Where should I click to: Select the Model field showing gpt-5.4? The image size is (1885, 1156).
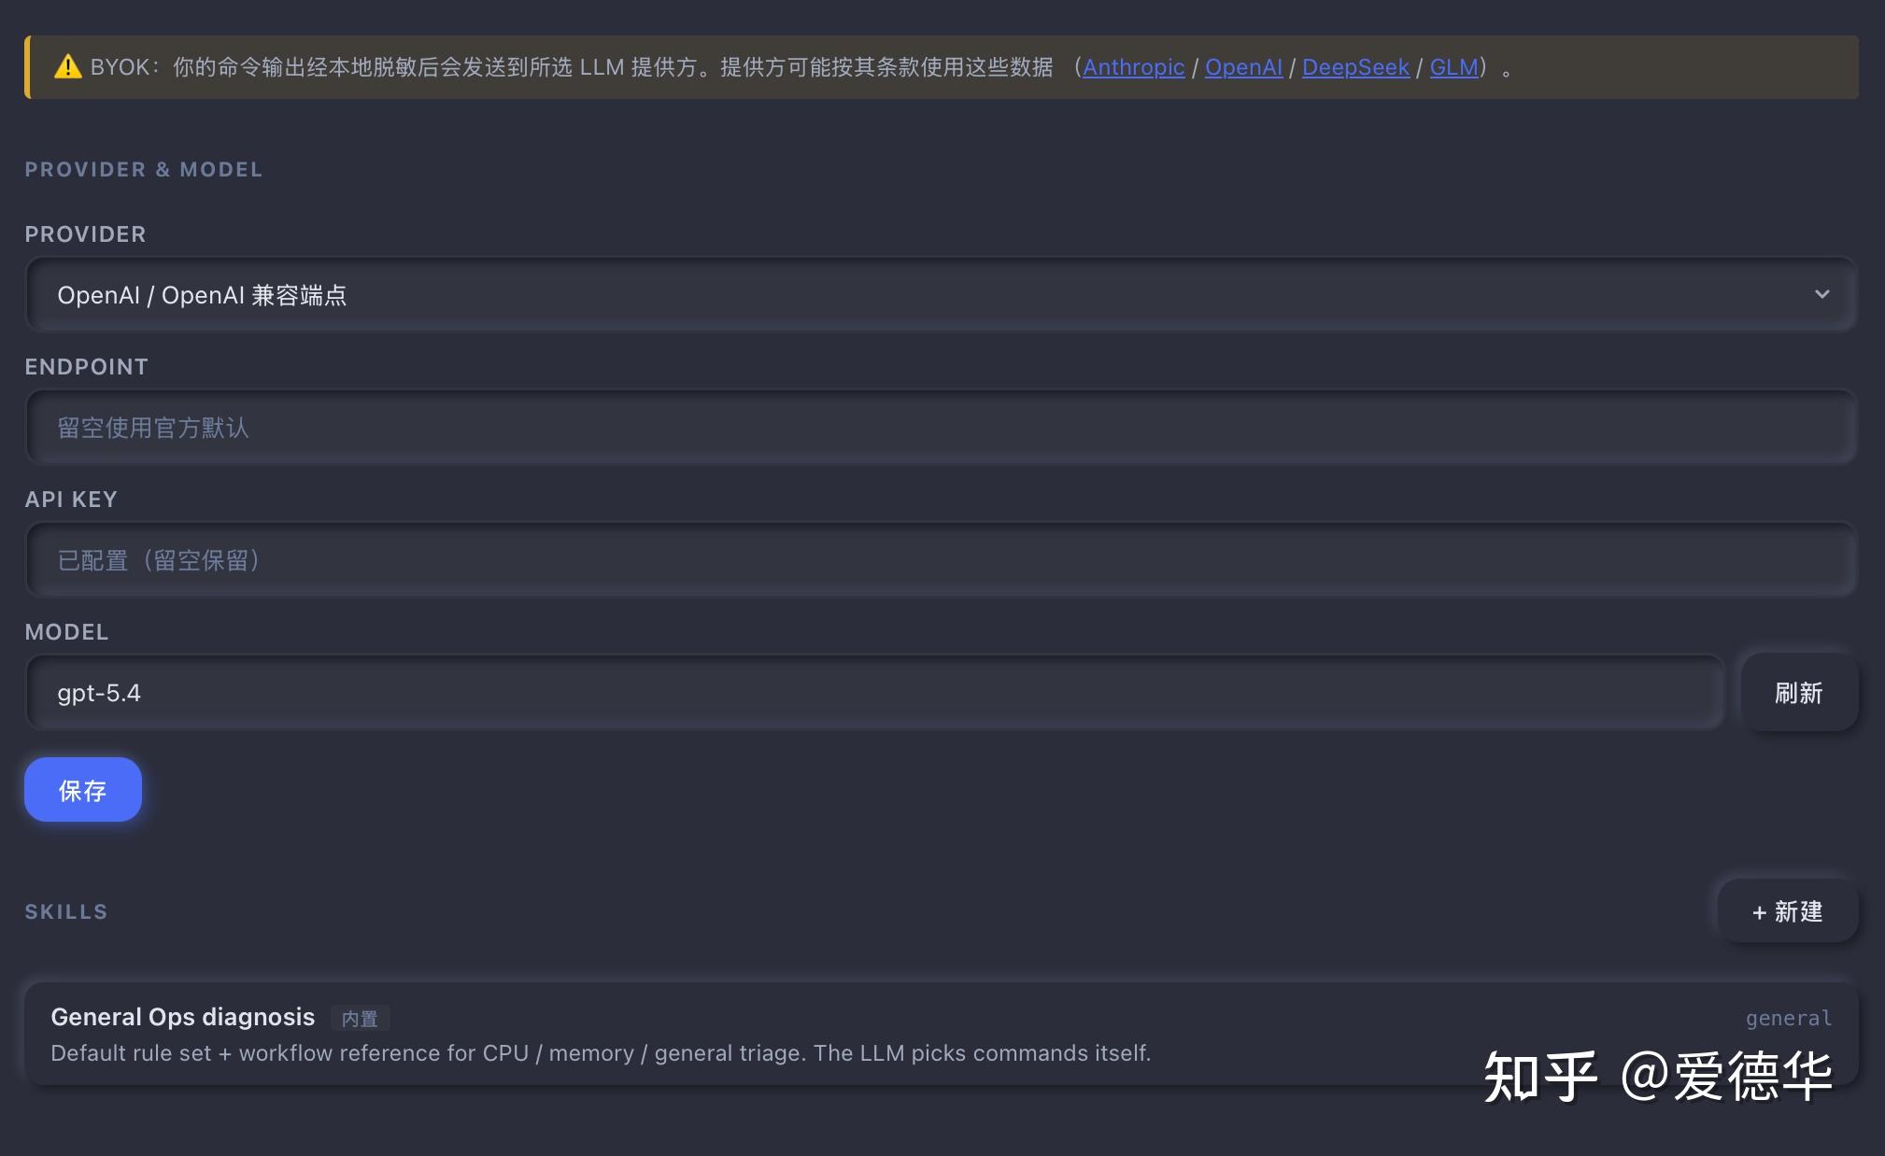(x=874, y=693)
